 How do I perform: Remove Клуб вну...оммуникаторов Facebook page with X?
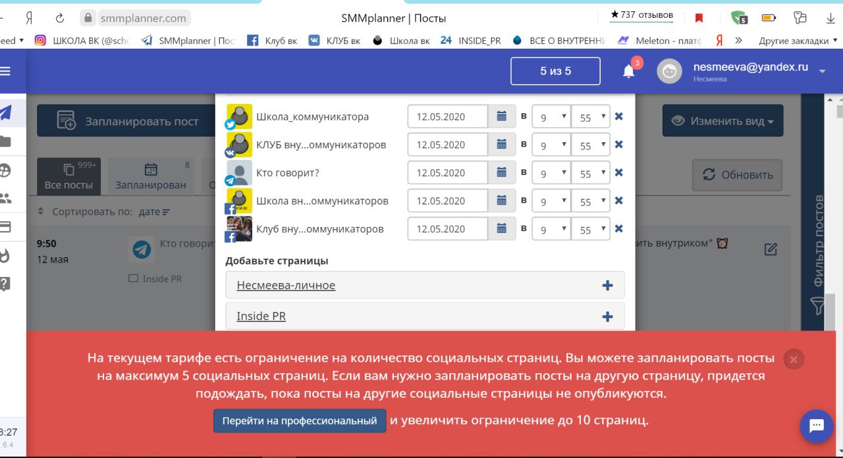[x=619, y=229]
